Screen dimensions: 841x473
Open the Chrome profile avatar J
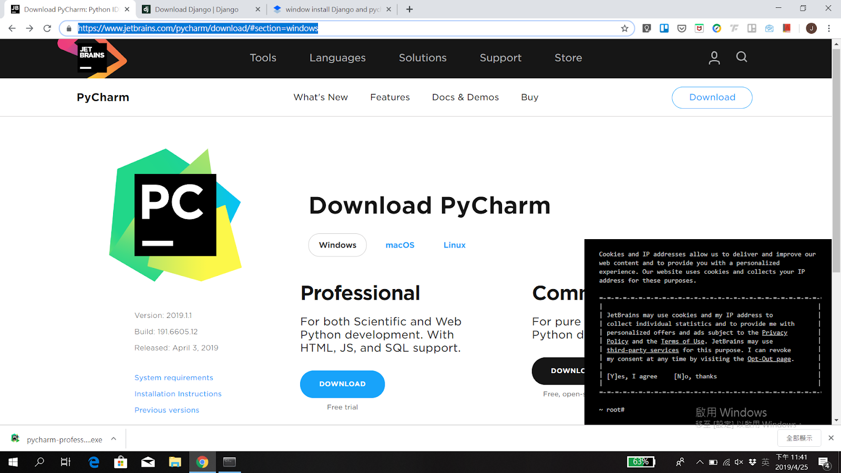812,28
